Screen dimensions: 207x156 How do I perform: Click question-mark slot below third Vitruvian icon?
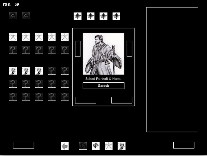(x=39, y=50)
